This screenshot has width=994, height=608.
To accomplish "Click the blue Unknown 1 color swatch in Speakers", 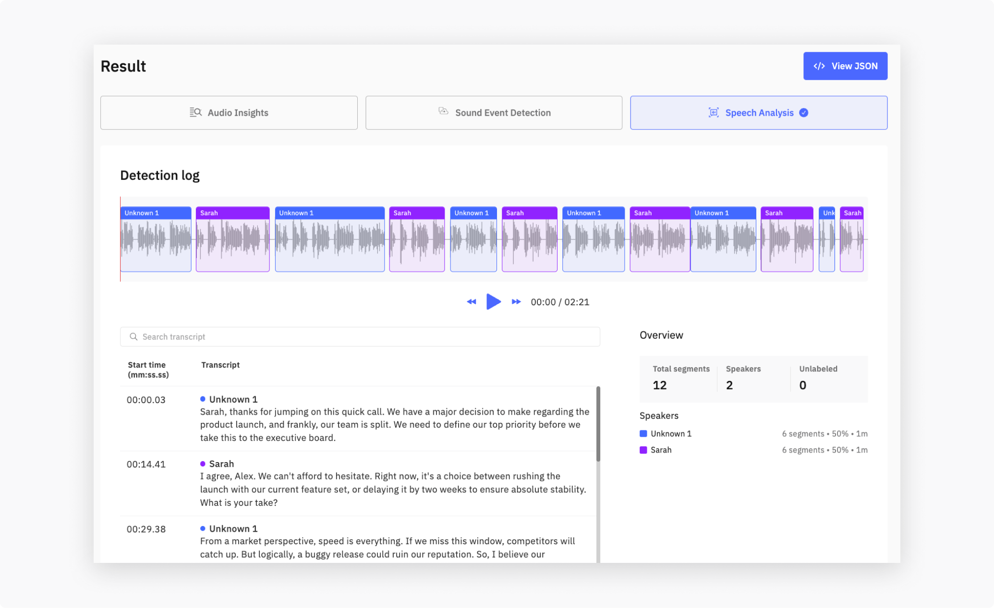I will point(643,434).
